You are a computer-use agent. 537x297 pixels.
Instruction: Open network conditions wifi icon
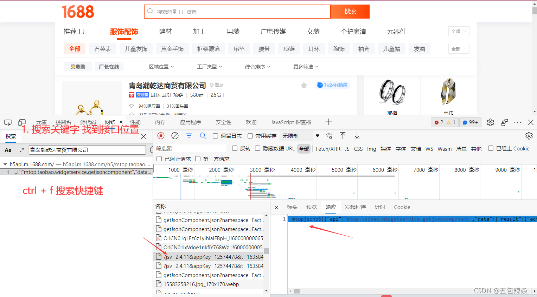[x=329, y=136]
